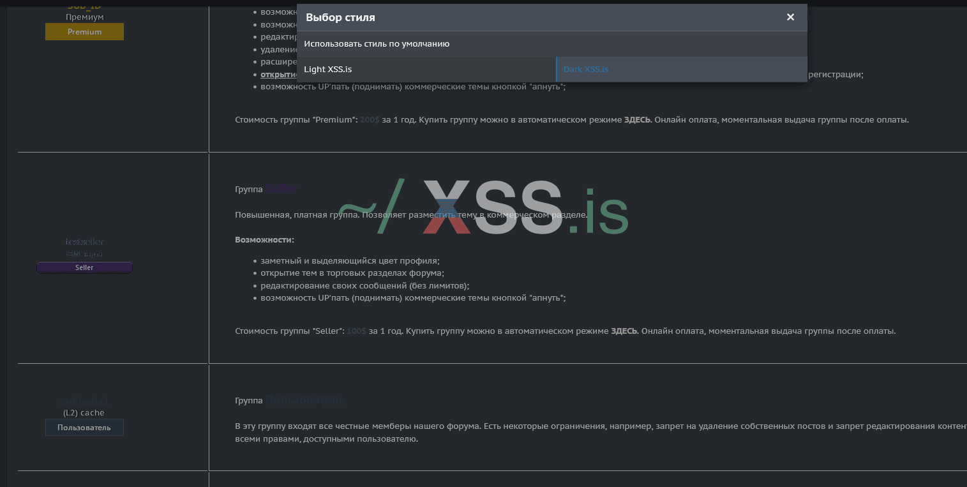Close the Выбор стиля style chooser dialog

pyautogui.click(x=790, y=17)
